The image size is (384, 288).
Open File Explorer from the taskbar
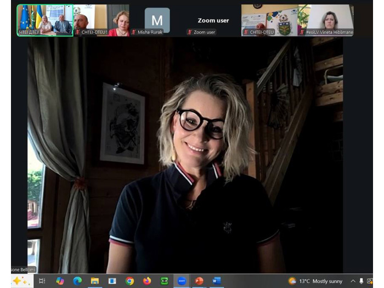95,281
